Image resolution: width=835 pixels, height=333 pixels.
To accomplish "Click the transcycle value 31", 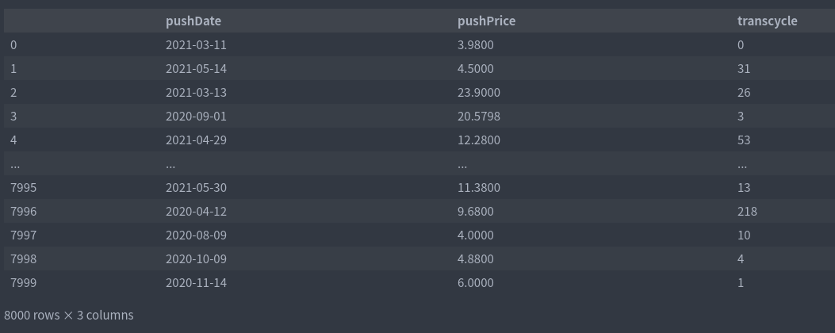I will point(744,69).
